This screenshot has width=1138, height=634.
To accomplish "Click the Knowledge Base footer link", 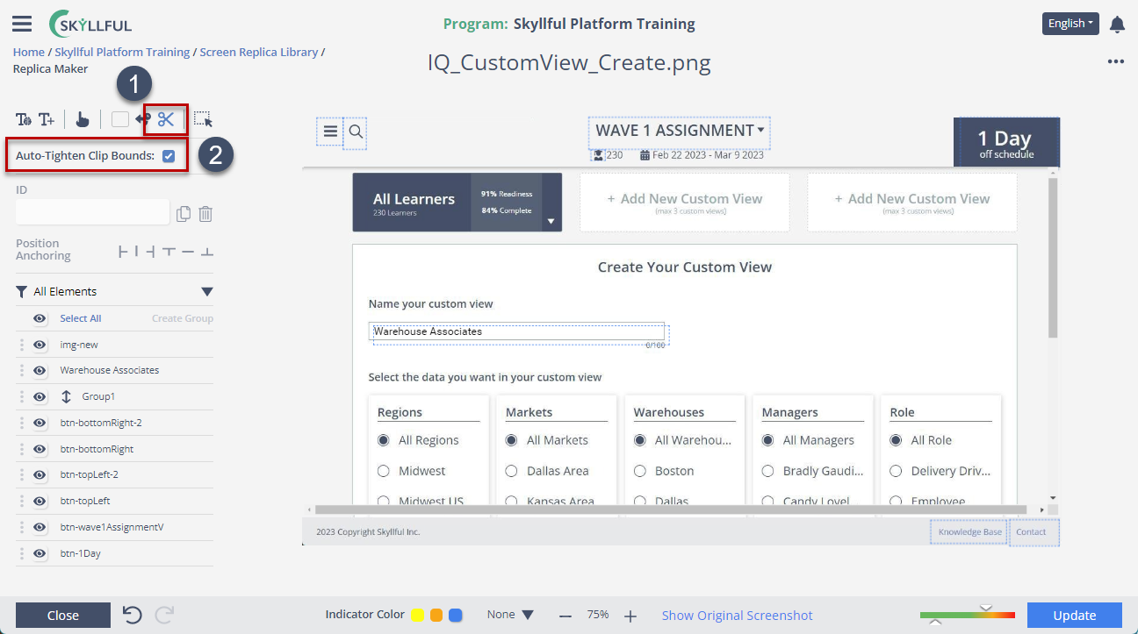I will [969, 532].
